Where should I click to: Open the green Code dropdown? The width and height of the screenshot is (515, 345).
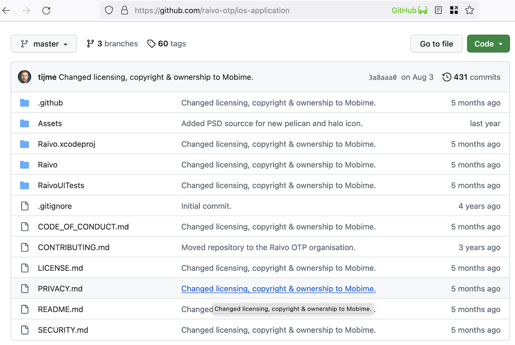click(488, 44)
